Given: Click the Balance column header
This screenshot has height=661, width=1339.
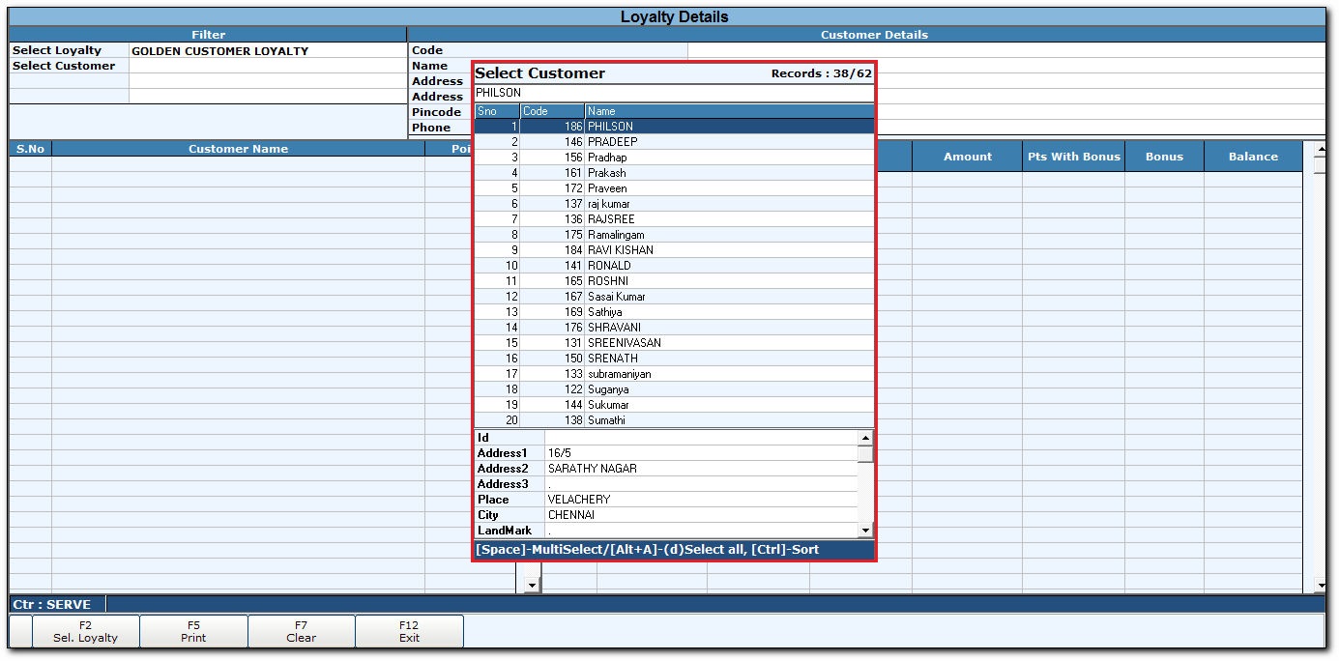Looking at the screenshot, I should [x=1253, y=157].
